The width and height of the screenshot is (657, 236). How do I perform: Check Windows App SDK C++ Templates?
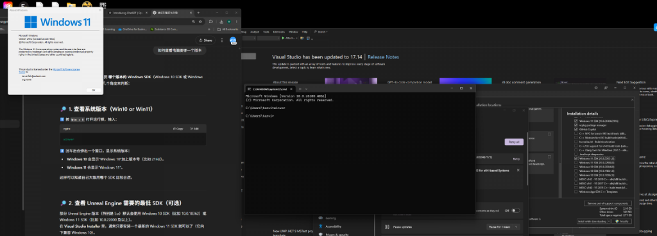(x=576, y=192)
